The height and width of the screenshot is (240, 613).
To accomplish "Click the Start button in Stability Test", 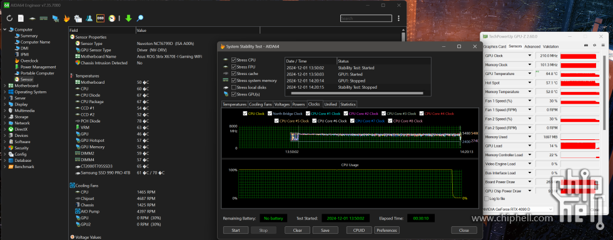I will pos(236,230).
